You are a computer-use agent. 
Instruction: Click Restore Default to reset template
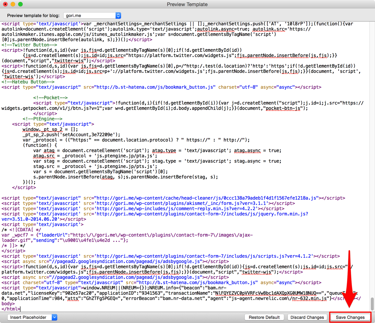[x=264, y=317]
